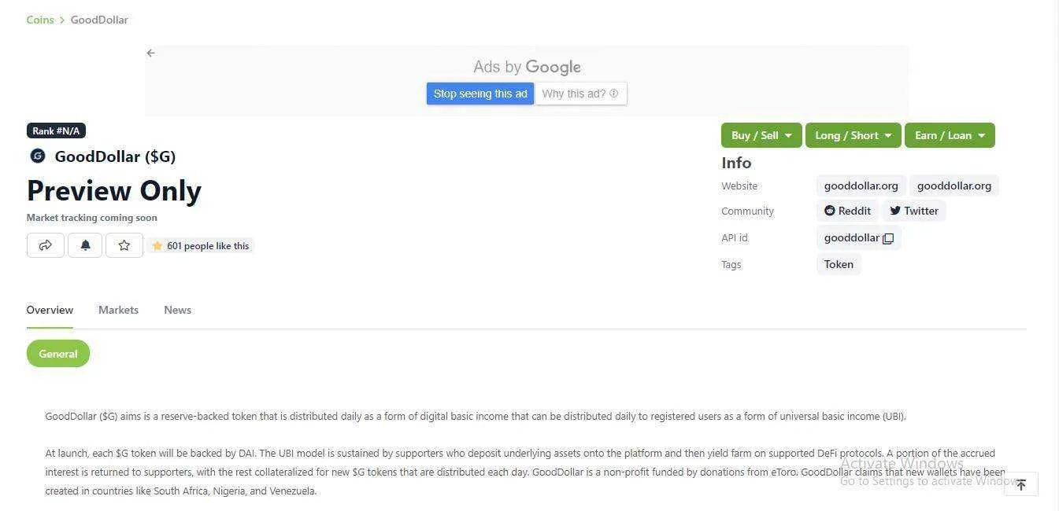Click Market tracking coming soon text
The height and width of the screenshot is (511, 1059).
[x=92, y=218]
